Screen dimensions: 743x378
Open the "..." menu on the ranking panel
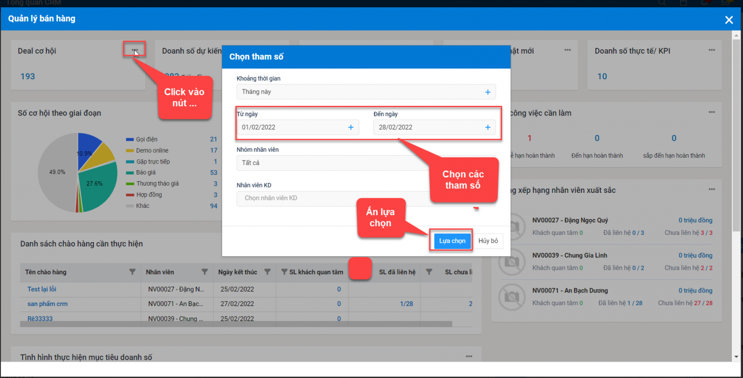point(711,189)
